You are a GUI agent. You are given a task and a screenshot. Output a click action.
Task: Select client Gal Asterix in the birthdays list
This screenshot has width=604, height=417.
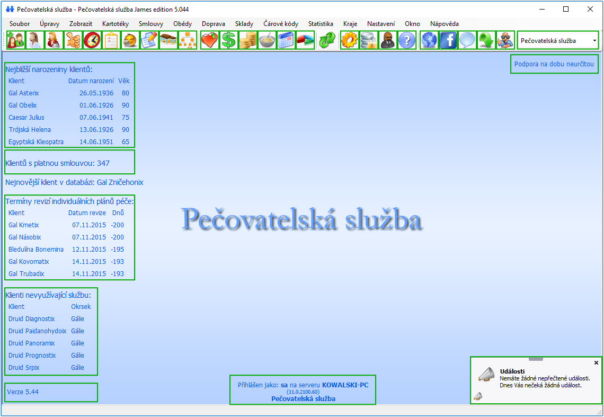click(x=24, y=93)
